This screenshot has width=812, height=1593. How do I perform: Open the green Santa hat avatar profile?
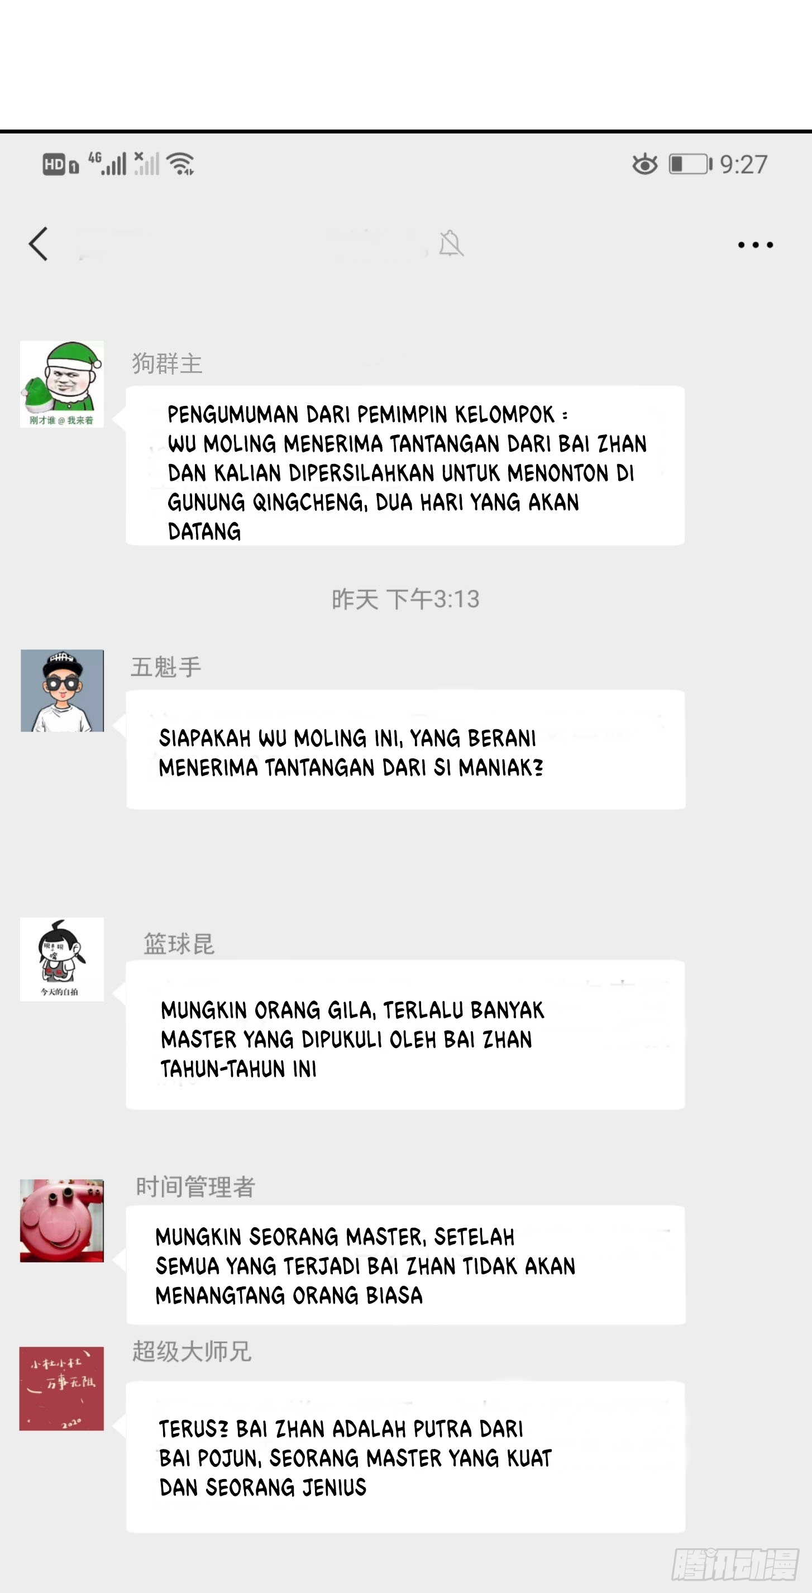point(62,384)
